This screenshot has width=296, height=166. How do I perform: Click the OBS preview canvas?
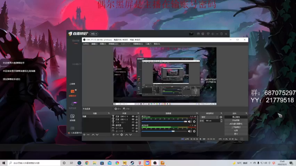click(165, 76)
